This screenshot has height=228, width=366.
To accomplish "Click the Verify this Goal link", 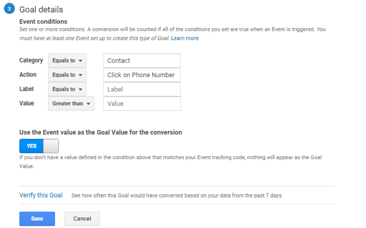I will (41, 195).
